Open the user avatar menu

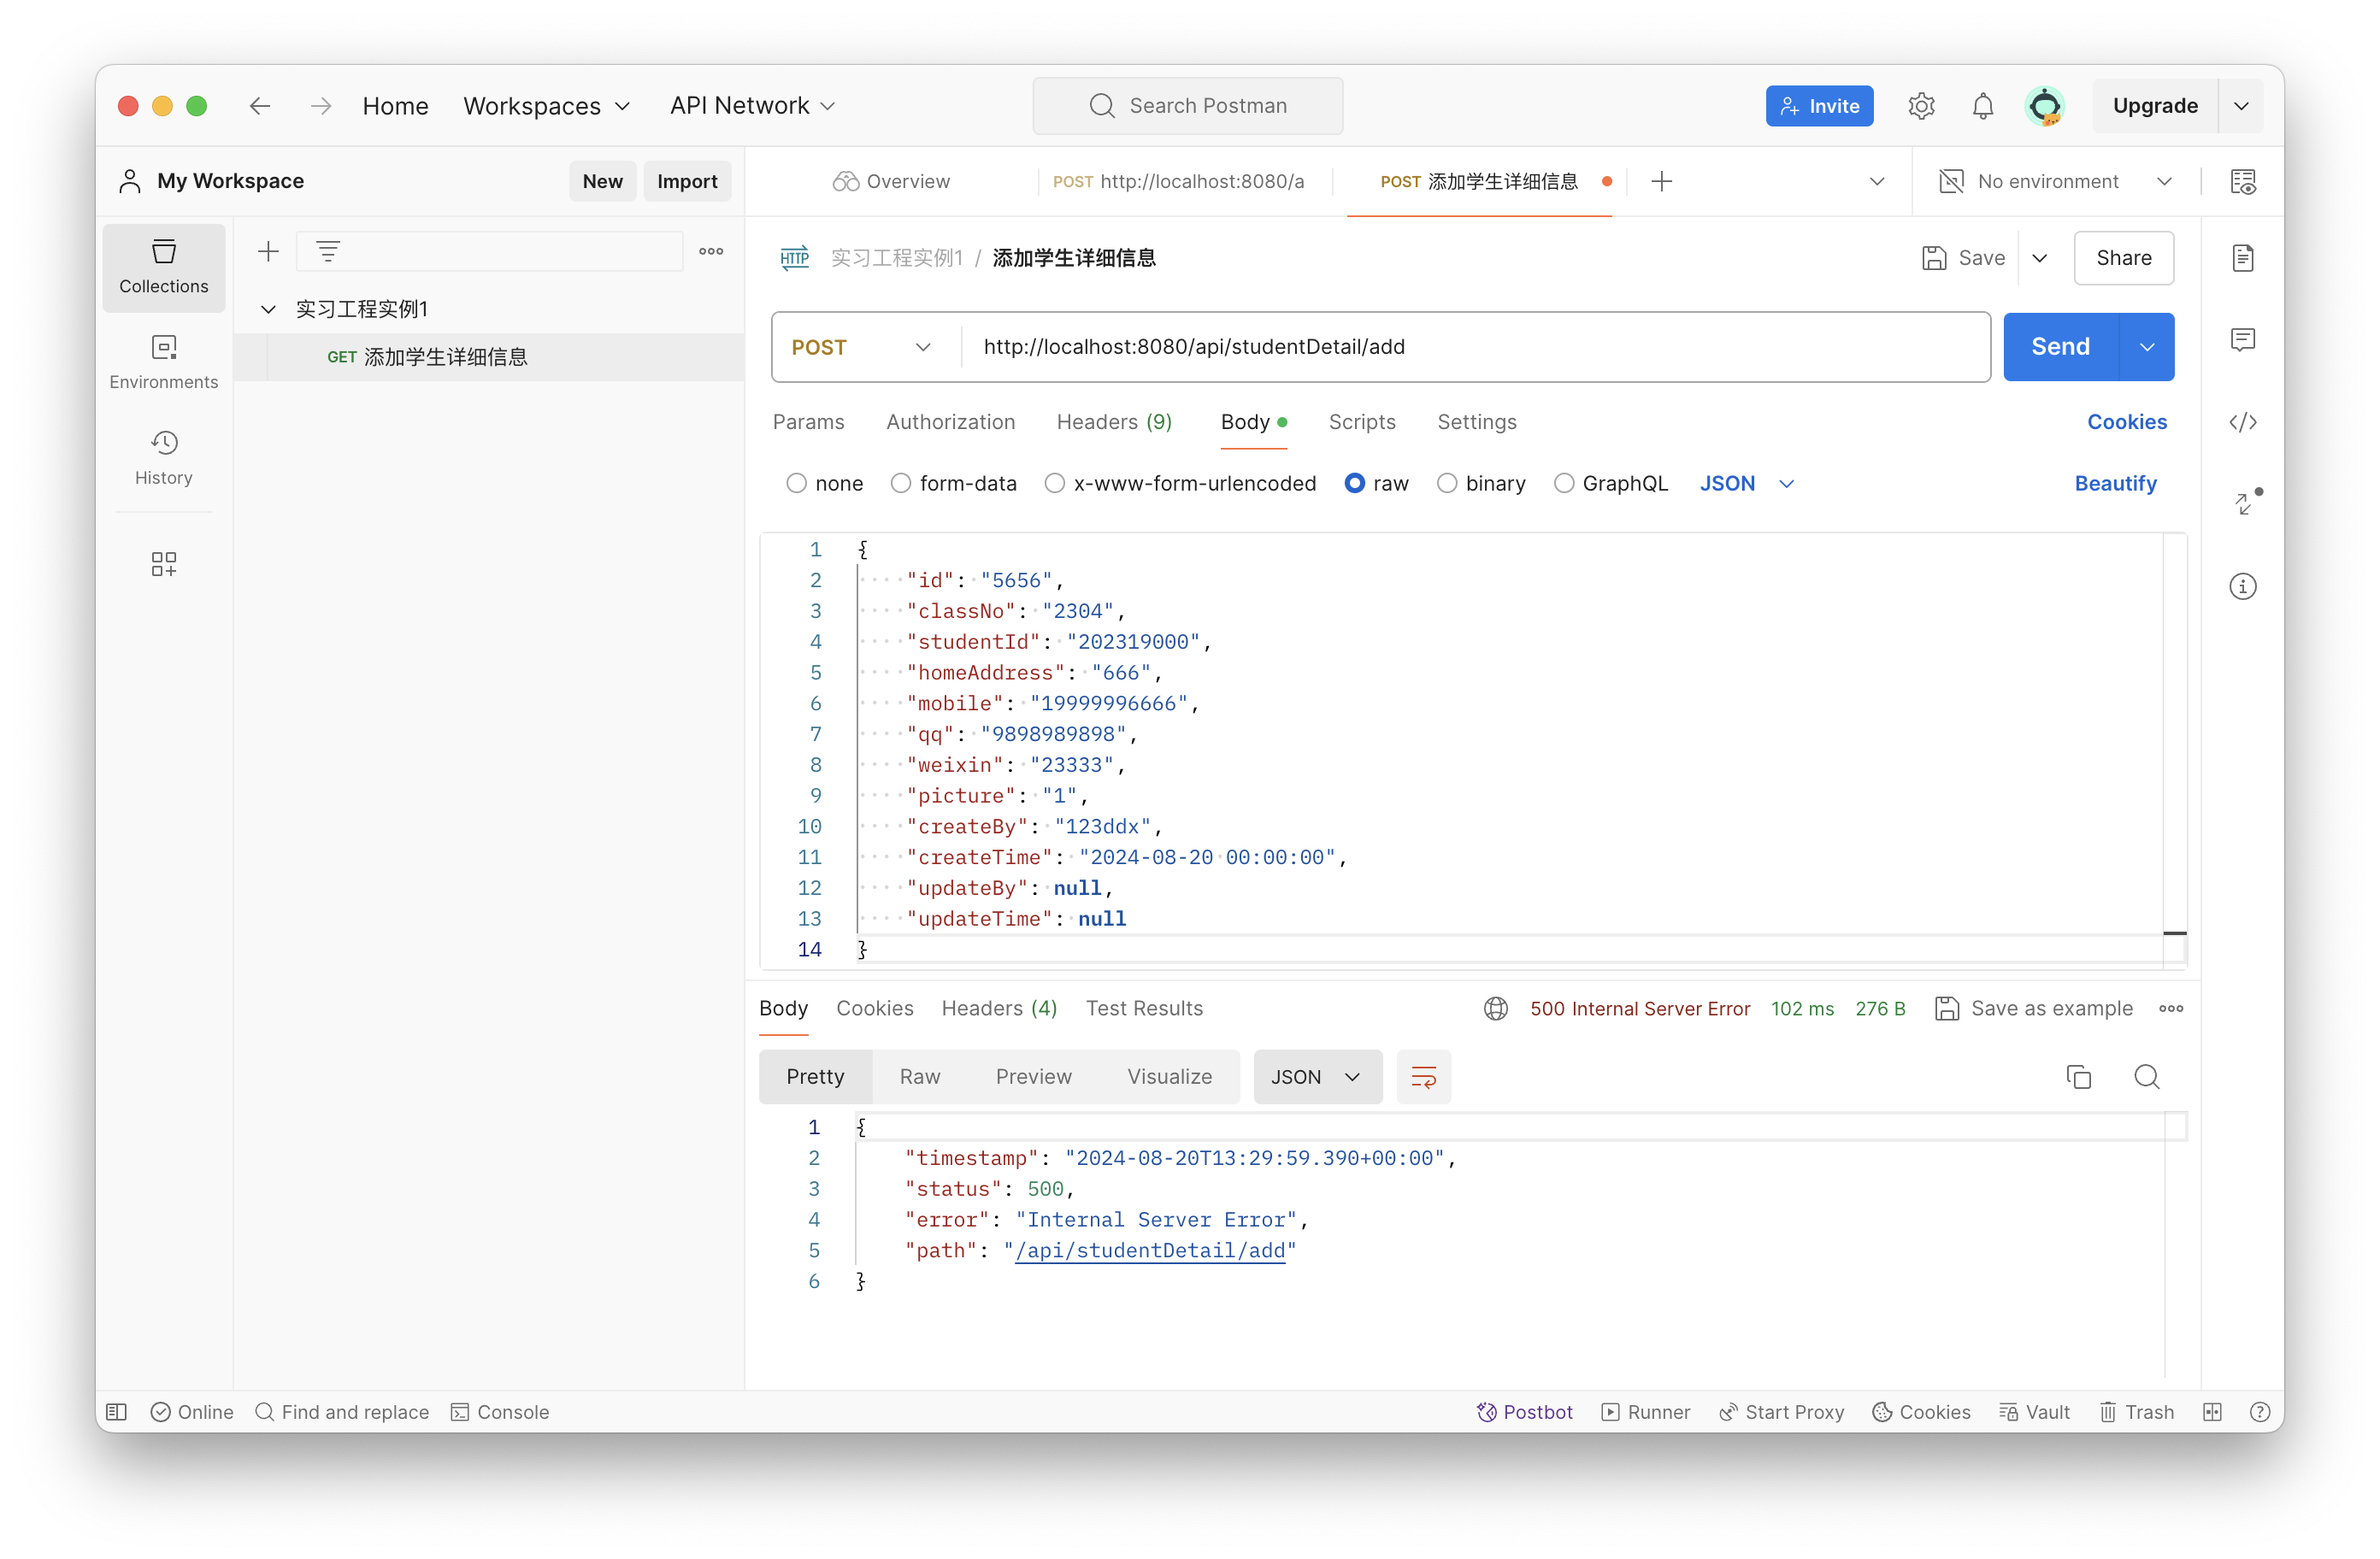2044,106
